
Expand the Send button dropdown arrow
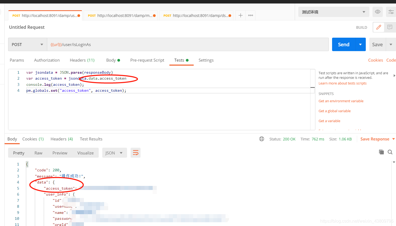361,44
